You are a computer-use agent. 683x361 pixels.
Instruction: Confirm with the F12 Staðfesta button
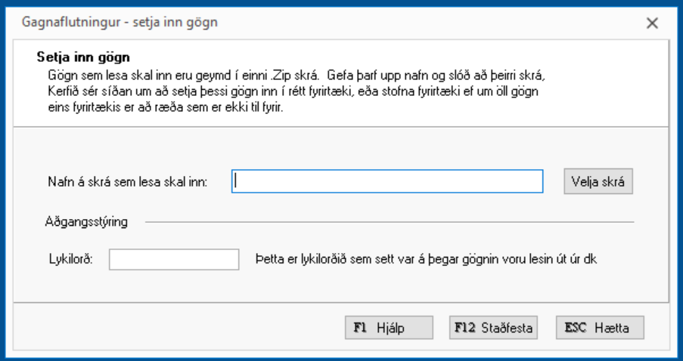click(493, 328)
